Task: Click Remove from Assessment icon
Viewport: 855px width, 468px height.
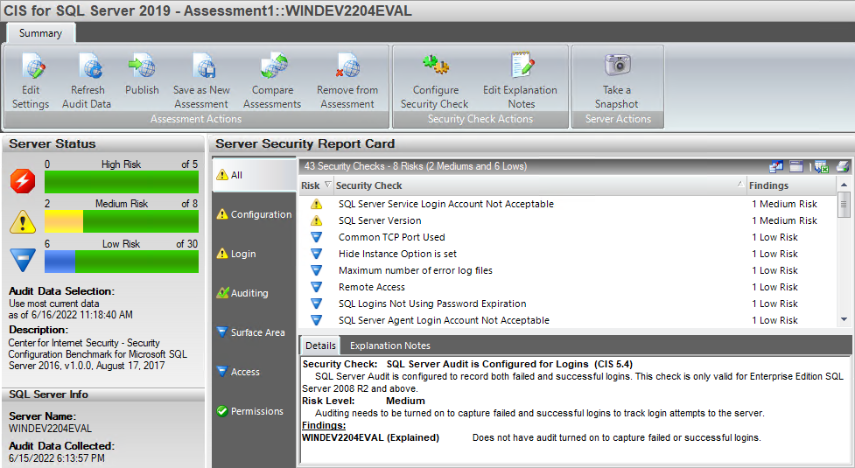Action: [347, 66]
